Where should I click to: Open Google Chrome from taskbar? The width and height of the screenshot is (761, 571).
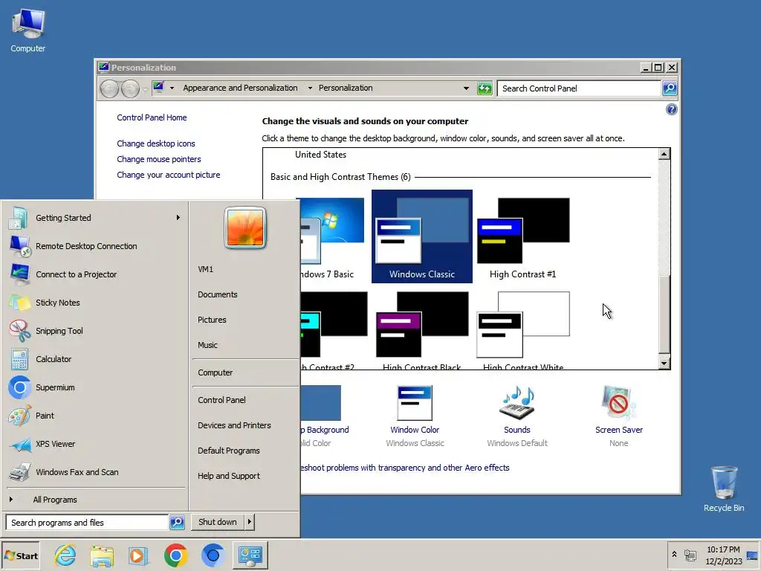click(x=175, y=555)
